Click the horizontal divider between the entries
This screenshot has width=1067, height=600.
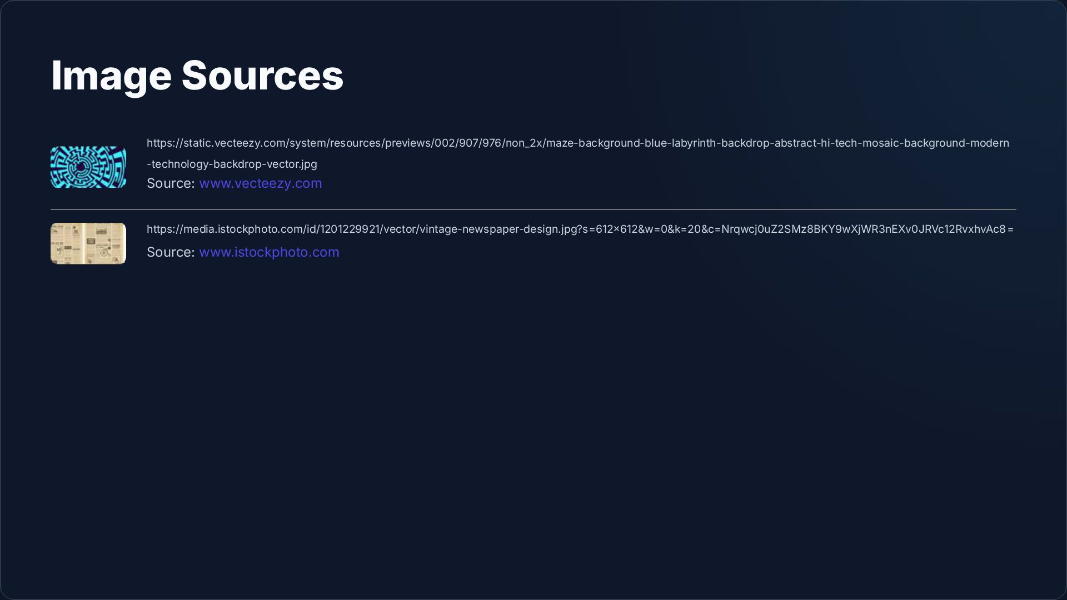coord(533,209)
